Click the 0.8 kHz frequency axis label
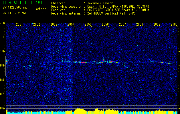The height and width of the screenshot is (114, 180). pyautogui.click(x=2, y=80)
